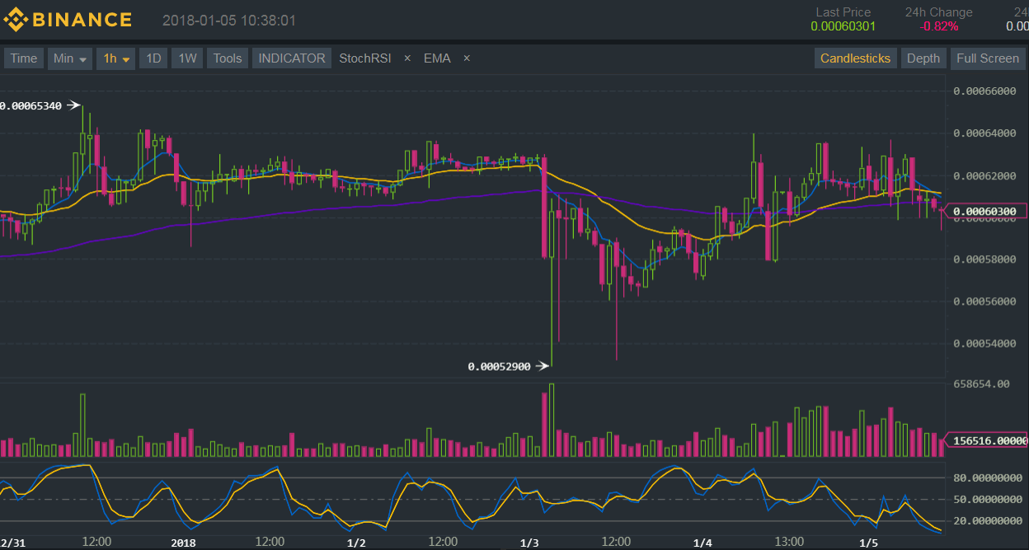Click the 0.00064000 price axis label
The height and width of the screenshot is (550, 1029).
pos(984,133)
